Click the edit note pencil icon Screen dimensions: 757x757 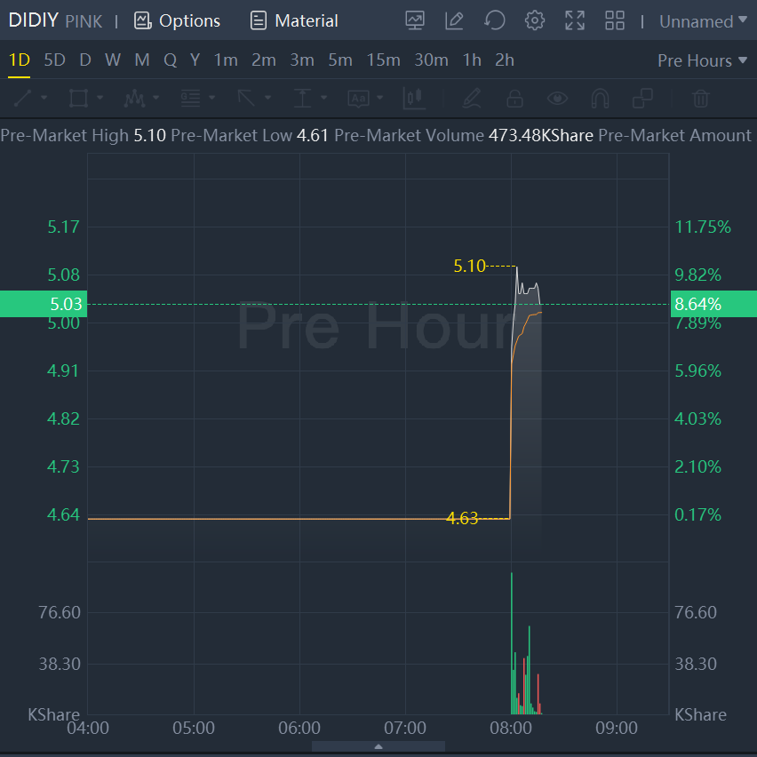(454, 20)
